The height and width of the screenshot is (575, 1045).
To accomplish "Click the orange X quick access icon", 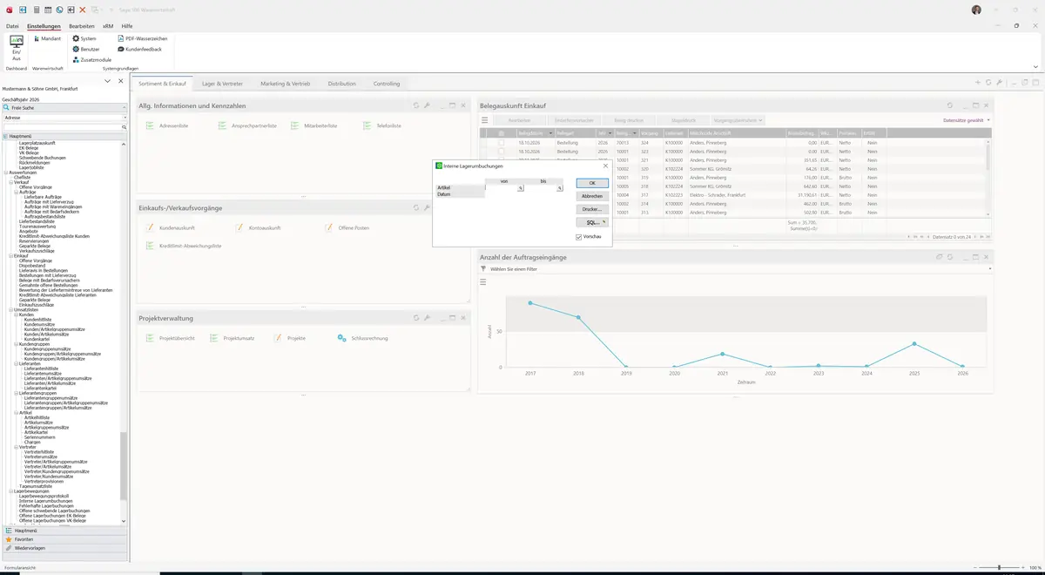I will (x=83, y=10).
